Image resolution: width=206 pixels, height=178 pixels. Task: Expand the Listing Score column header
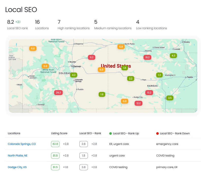[59, 133]
